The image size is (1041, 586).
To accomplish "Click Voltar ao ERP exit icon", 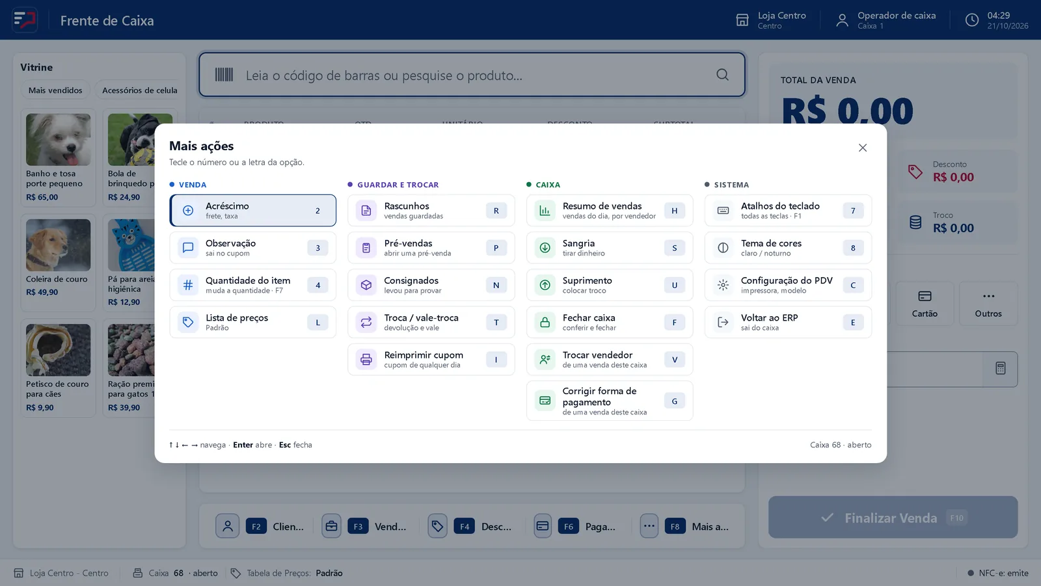I will 723,322.
